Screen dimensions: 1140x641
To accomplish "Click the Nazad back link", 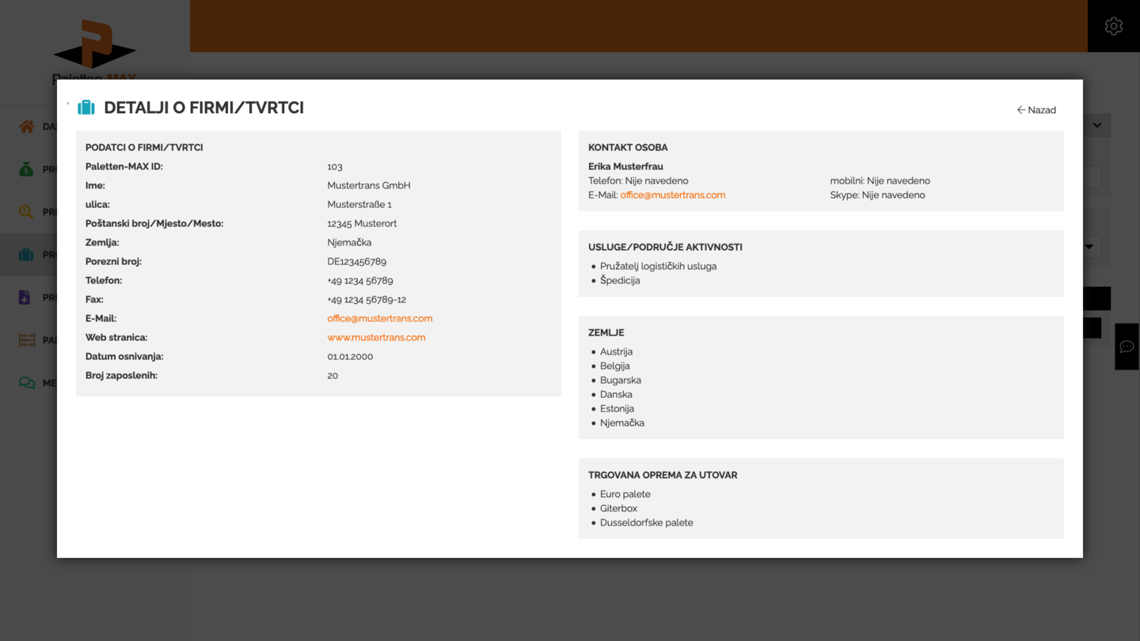I will pos(1036,110).
